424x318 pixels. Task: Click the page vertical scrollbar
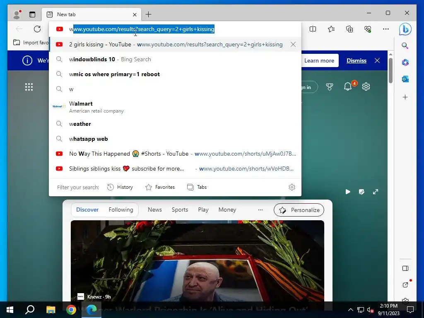(390, 71)
